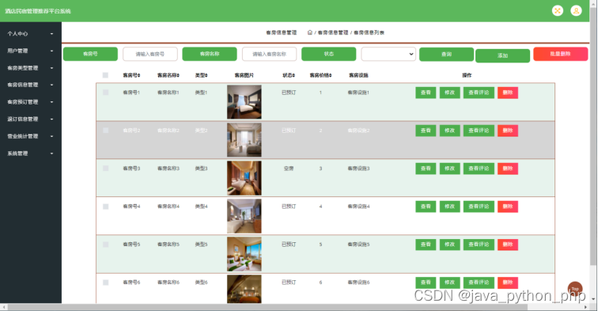Click the horizontal scrollbar track at bottom

pos(294,307)
